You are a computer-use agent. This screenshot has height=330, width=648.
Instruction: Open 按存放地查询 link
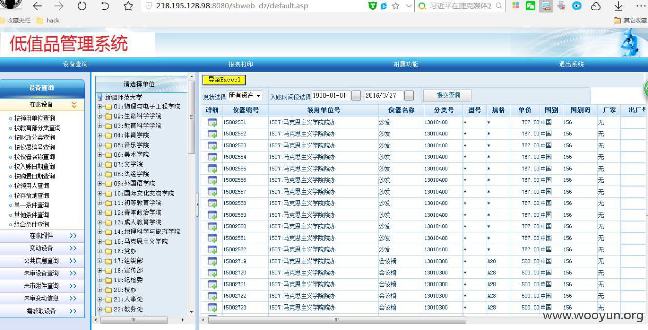(x=32, y=196)
